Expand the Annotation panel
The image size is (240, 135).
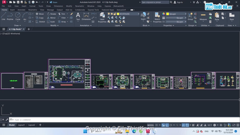(x=86, y=26)
